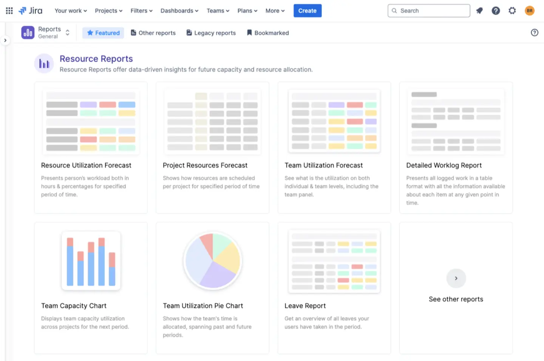The height and width of the screenshot is (361, 544).
Task: Switch to the Featured reports tab
Action: click(103, 33)
